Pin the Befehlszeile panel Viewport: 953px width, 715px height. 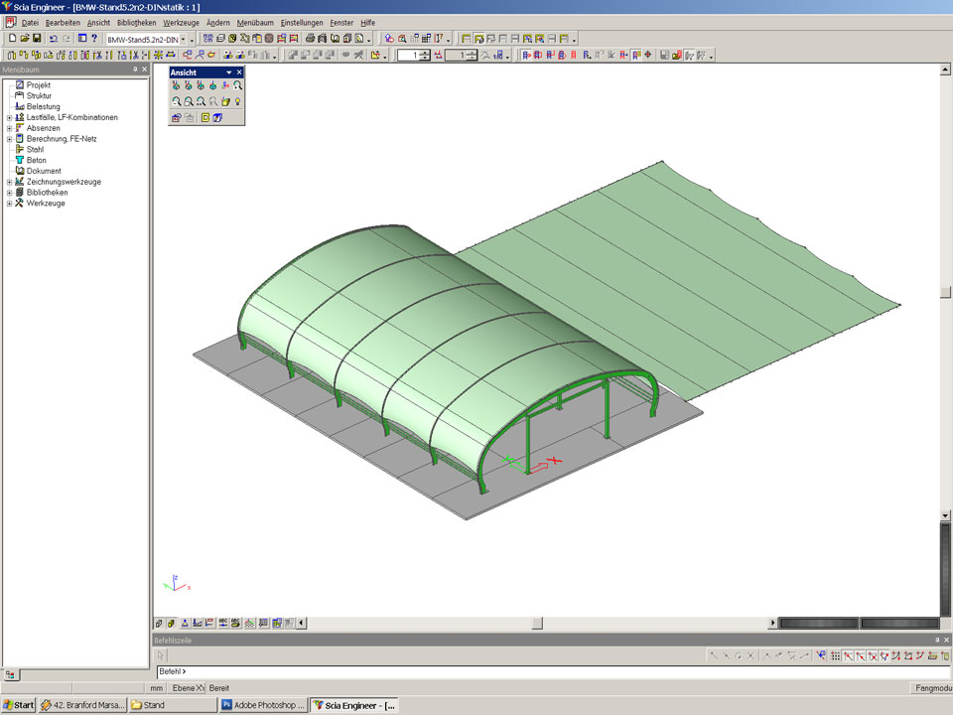(x=936, y=641)
